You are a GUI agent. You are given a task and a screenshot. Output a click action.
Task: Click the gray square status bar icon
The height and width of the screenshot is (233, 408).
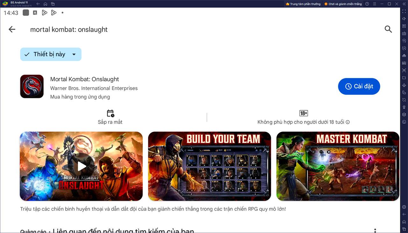click(26, 13)
